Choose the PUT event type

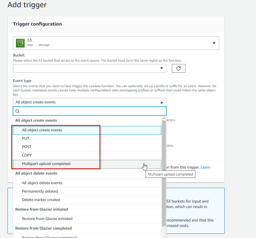pyautogui.click(x=87, y=139)
